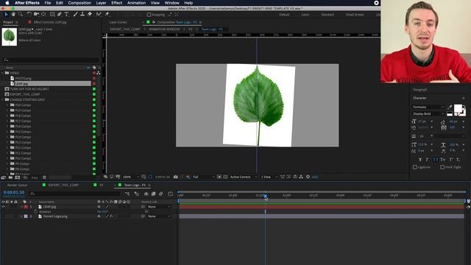The width and height of the screenshot is (471, 265).
Task: Expand the P20 Comps folder
Action: tap(7, 105)
